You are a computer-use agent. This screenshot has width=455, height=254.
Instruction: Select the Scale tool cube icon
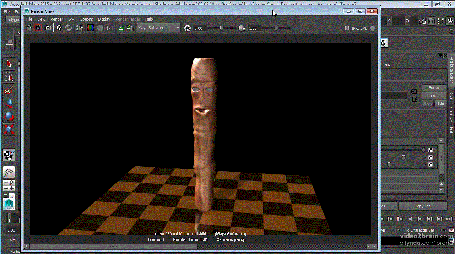point(9,129)
